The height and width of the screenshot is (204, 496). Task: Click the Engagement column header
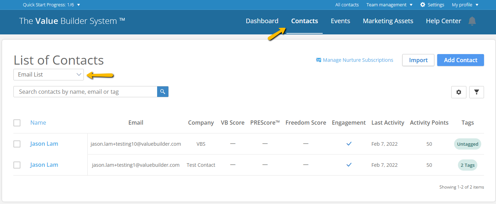pos(349,123)
